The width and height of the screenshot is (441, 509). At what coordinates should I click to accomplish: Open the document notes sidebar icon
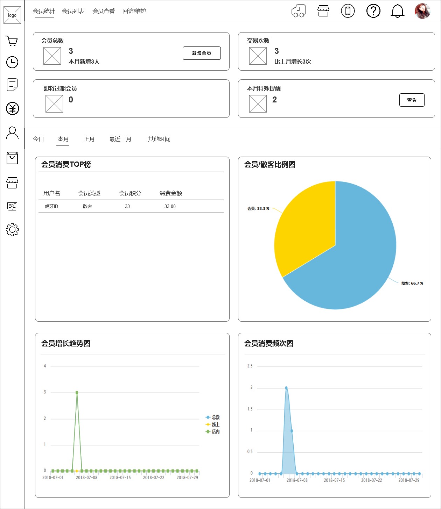coord(12,85)
